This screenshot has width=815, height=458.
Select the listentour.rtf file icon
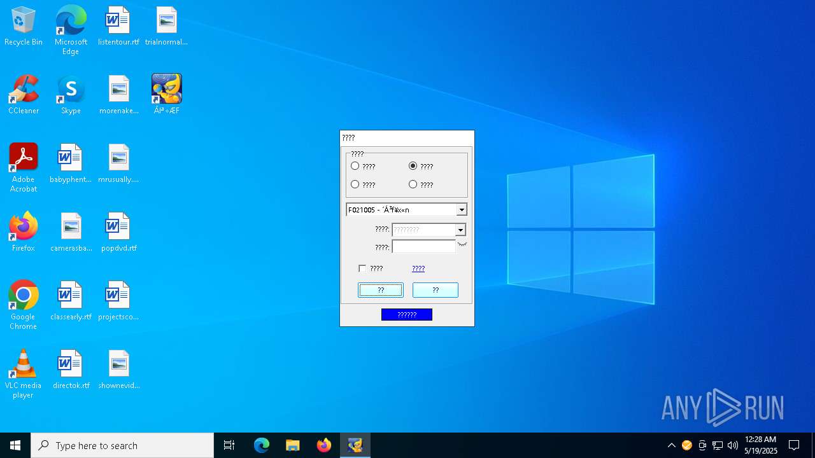pyautogui.click(x=118, y=27)
